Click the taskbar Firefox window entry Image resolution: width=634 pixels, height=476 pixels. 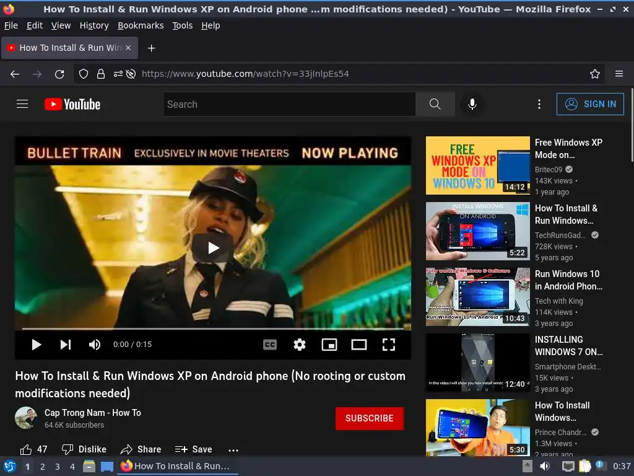pos(178,466)
